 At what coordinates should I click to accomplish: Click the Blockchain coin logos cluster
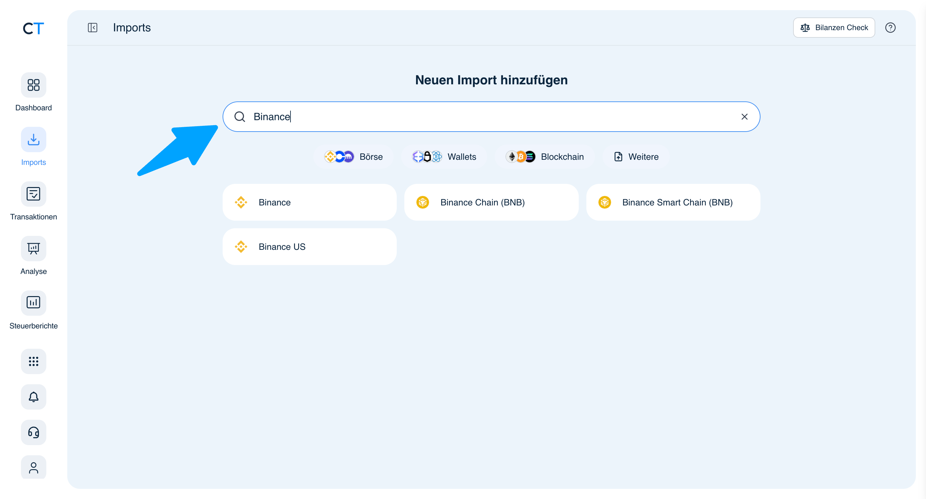(x=520, y=157)
